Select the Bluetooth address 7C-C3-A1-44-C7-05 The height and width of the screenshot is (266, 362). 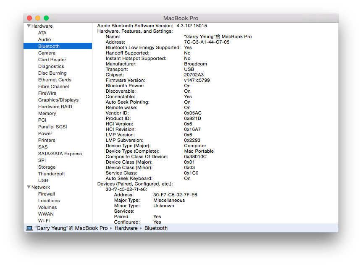coord(207,42)
